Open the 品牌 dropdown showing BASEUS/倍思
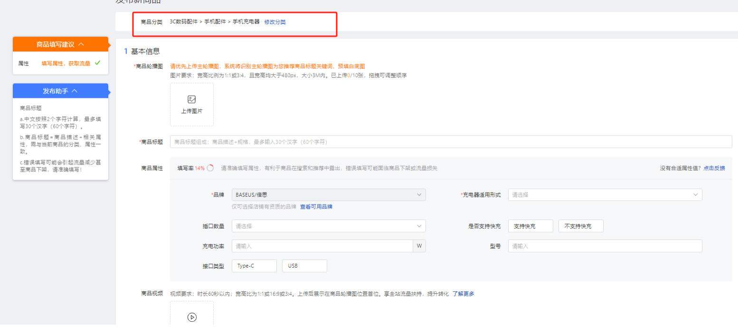 click(328, 194)
